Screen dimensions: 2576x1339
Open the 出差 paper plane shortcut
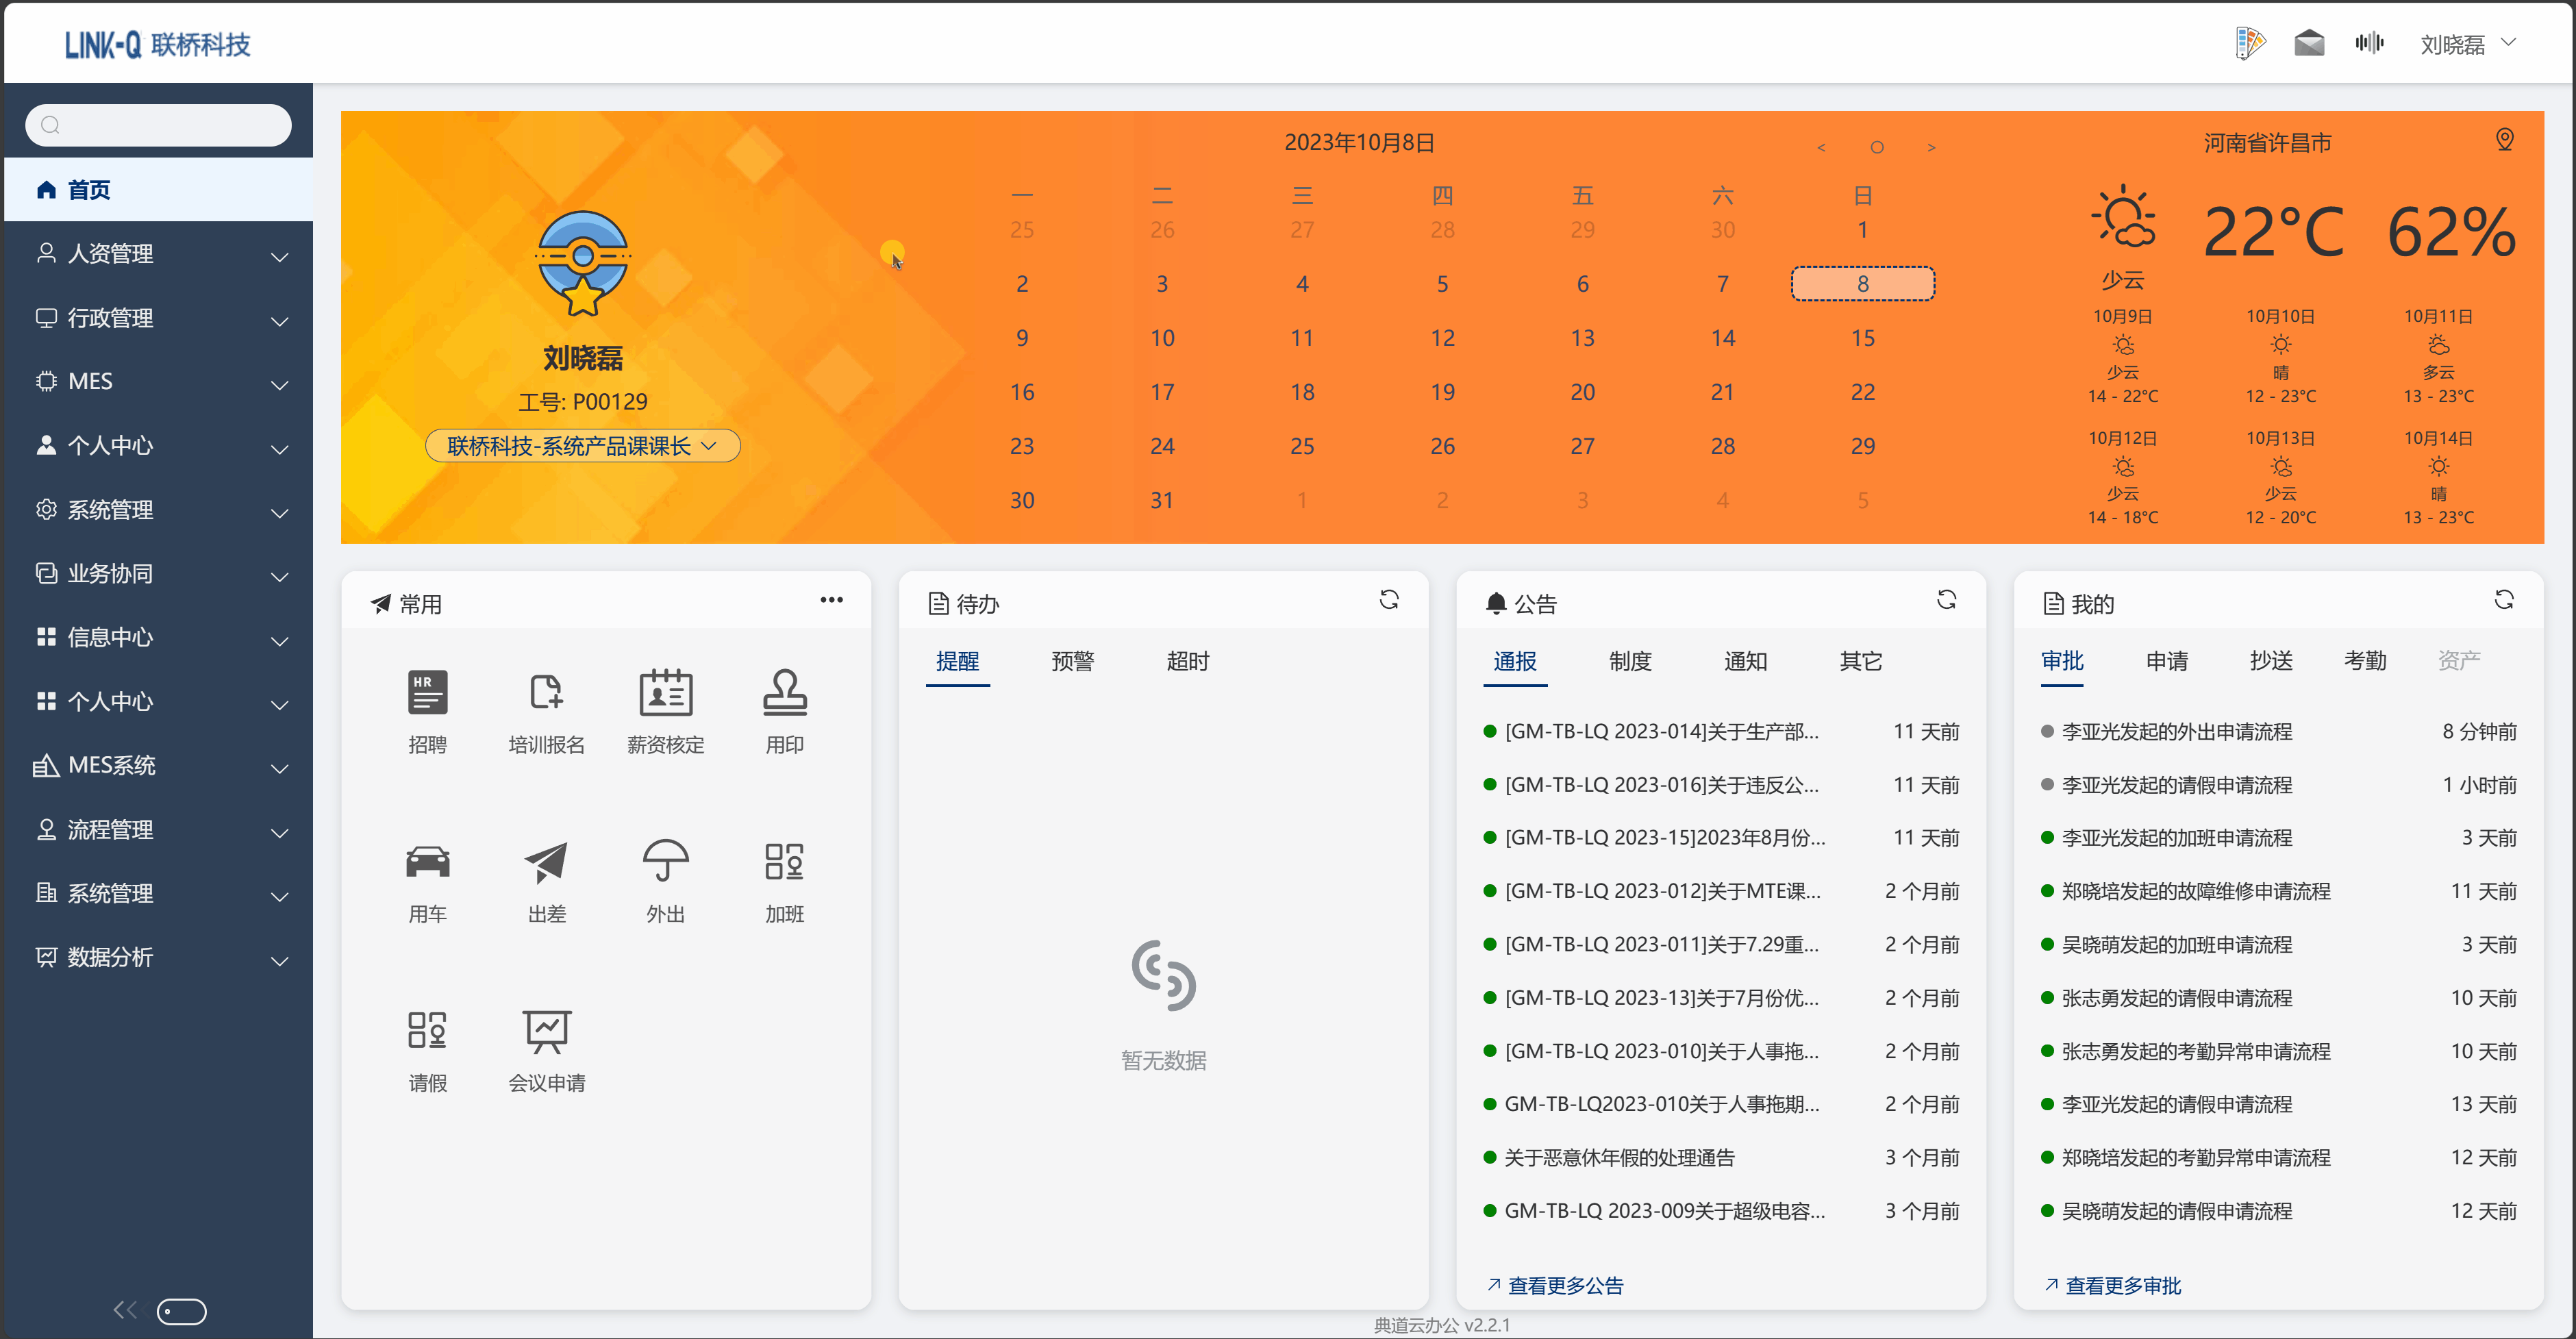pos(546,861)
